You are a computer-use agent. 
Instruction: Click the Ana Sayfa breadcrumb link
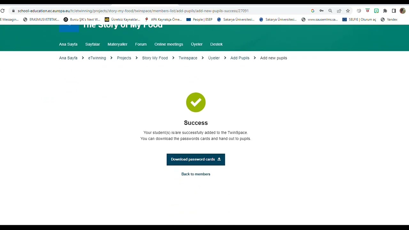click(x=68, y=58)
